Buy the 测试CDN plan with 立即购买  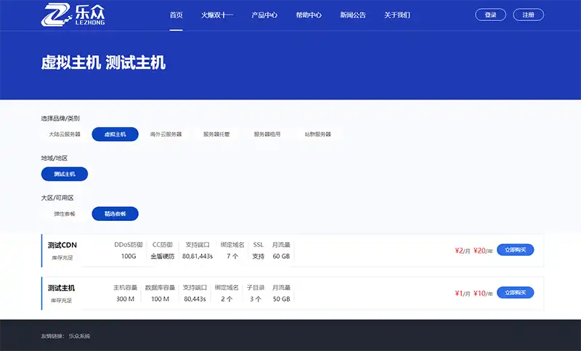click(516, 250)
